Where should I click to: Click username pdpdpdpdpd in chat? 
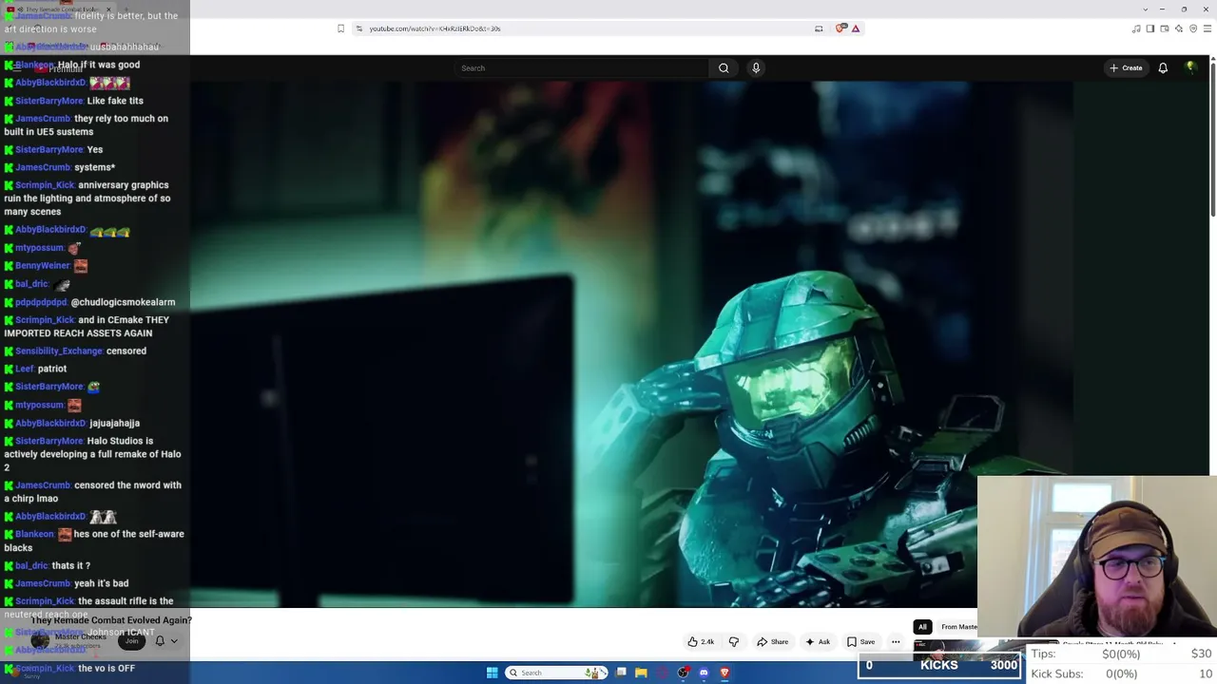pos(41,302)
